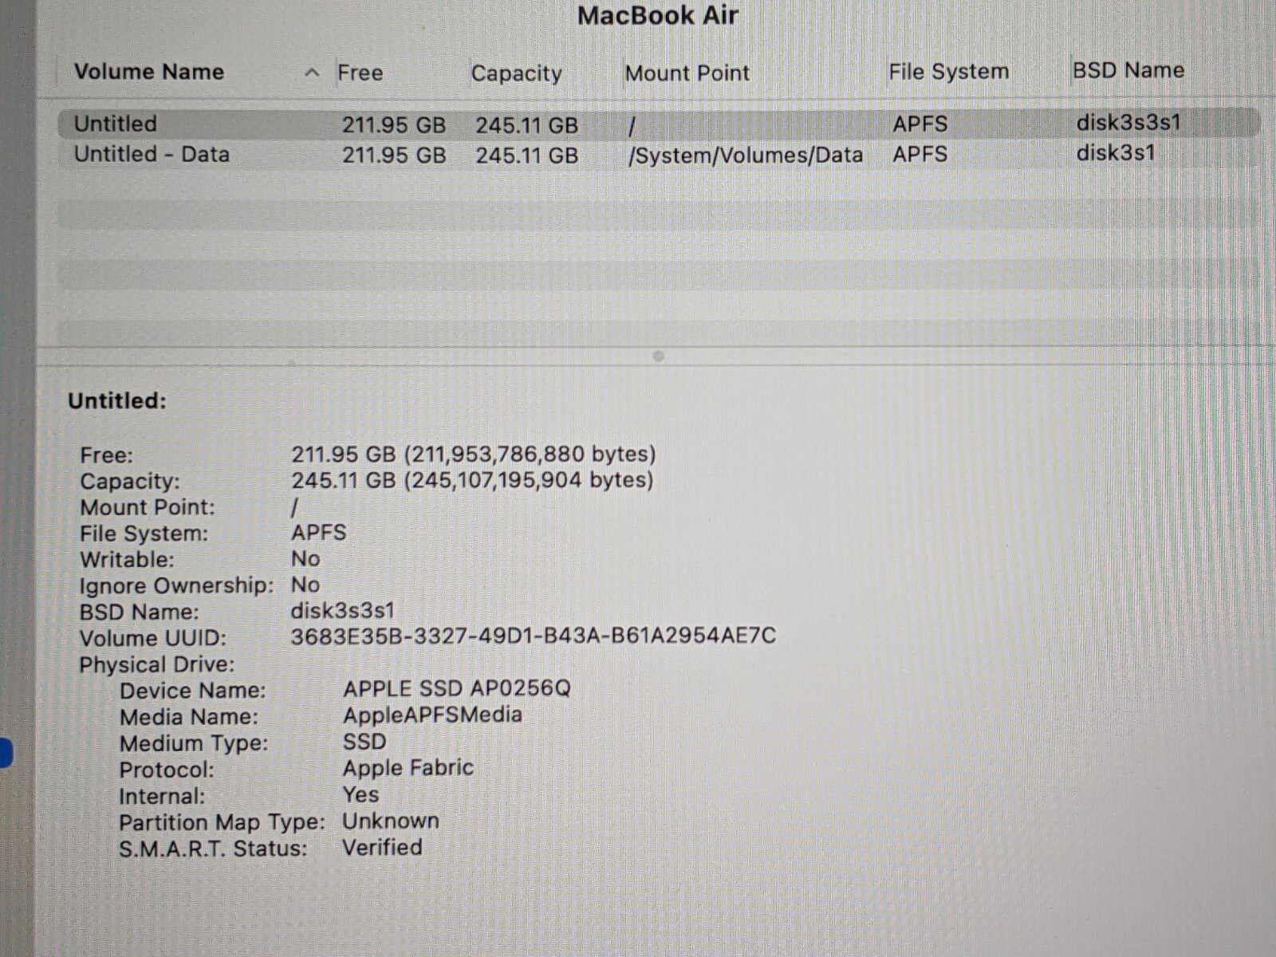The width and height of the screenshot is (1276, 957).
Task: Click the Mount Point column header
Action: click(x=687, y=73)
